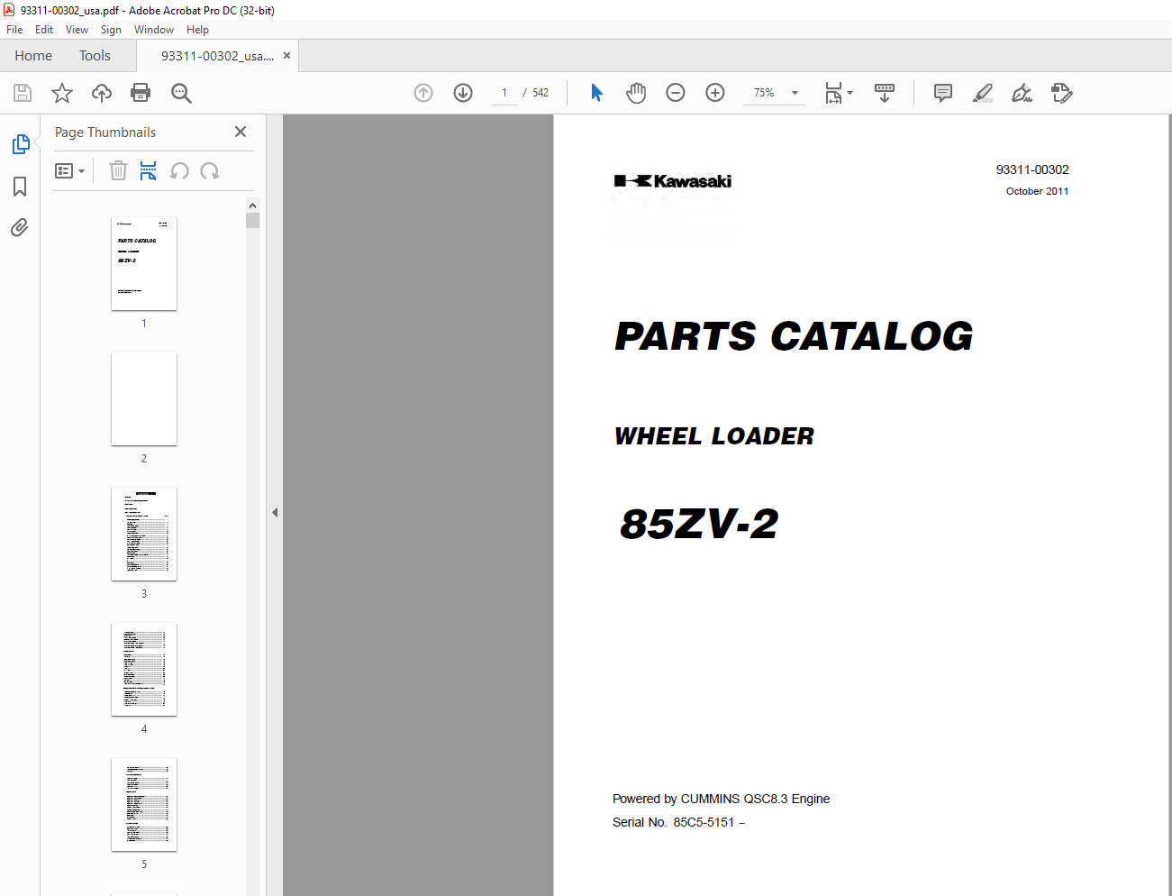Select page 3 thumbnail
Image resolution: width=1172 pixels, height=896 pixels.
(144, 535)
